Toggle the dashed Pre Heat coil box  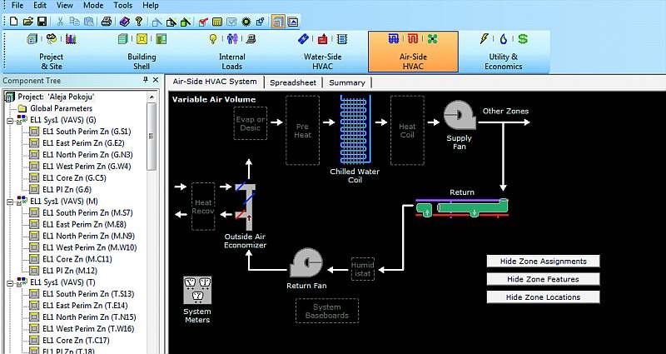pos(302,131)
